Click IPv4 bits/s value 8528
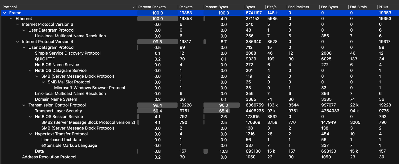 pyautogui.click(x=272, y=42)
